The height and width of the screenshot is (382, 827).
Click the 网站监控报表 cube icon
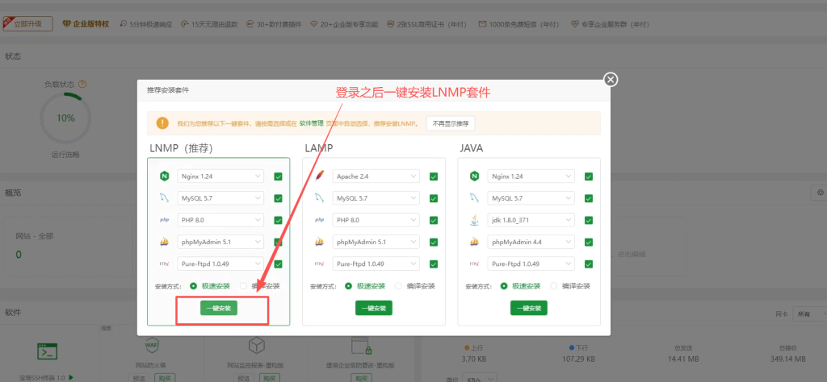point(256,346)
